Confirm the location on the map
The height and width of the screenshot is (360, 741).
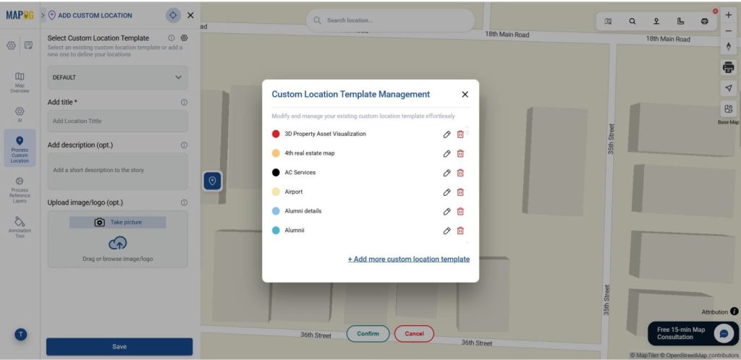pos(368,333)
